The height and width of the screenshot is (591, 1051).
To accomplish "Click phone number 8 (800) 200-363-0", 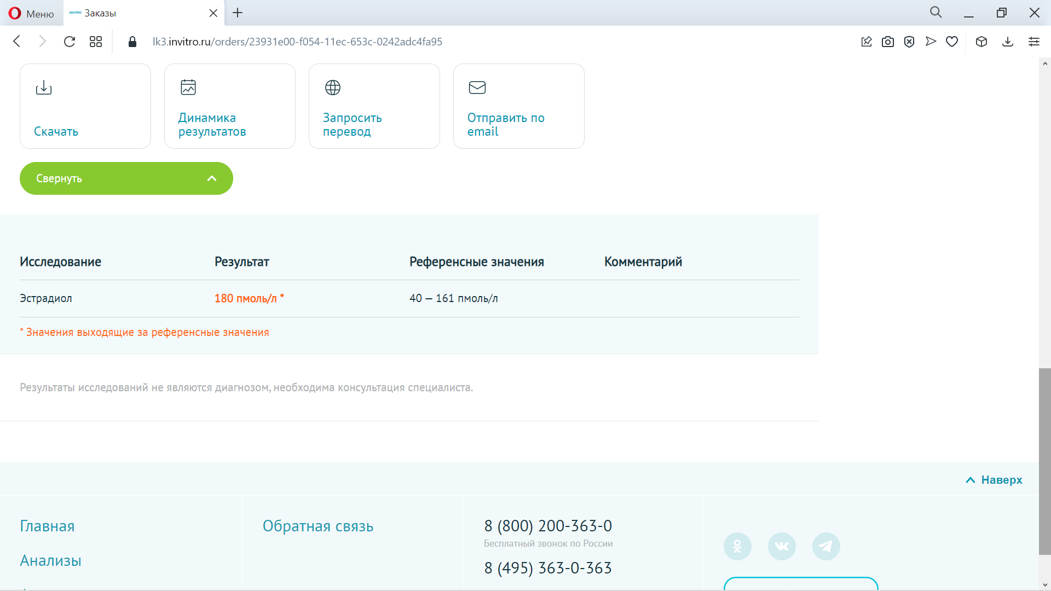I will tap(548, 526).
